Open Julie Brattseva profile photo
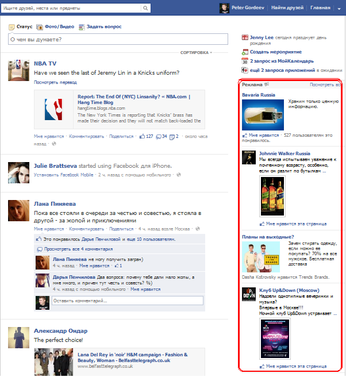 tap(19, 172)
